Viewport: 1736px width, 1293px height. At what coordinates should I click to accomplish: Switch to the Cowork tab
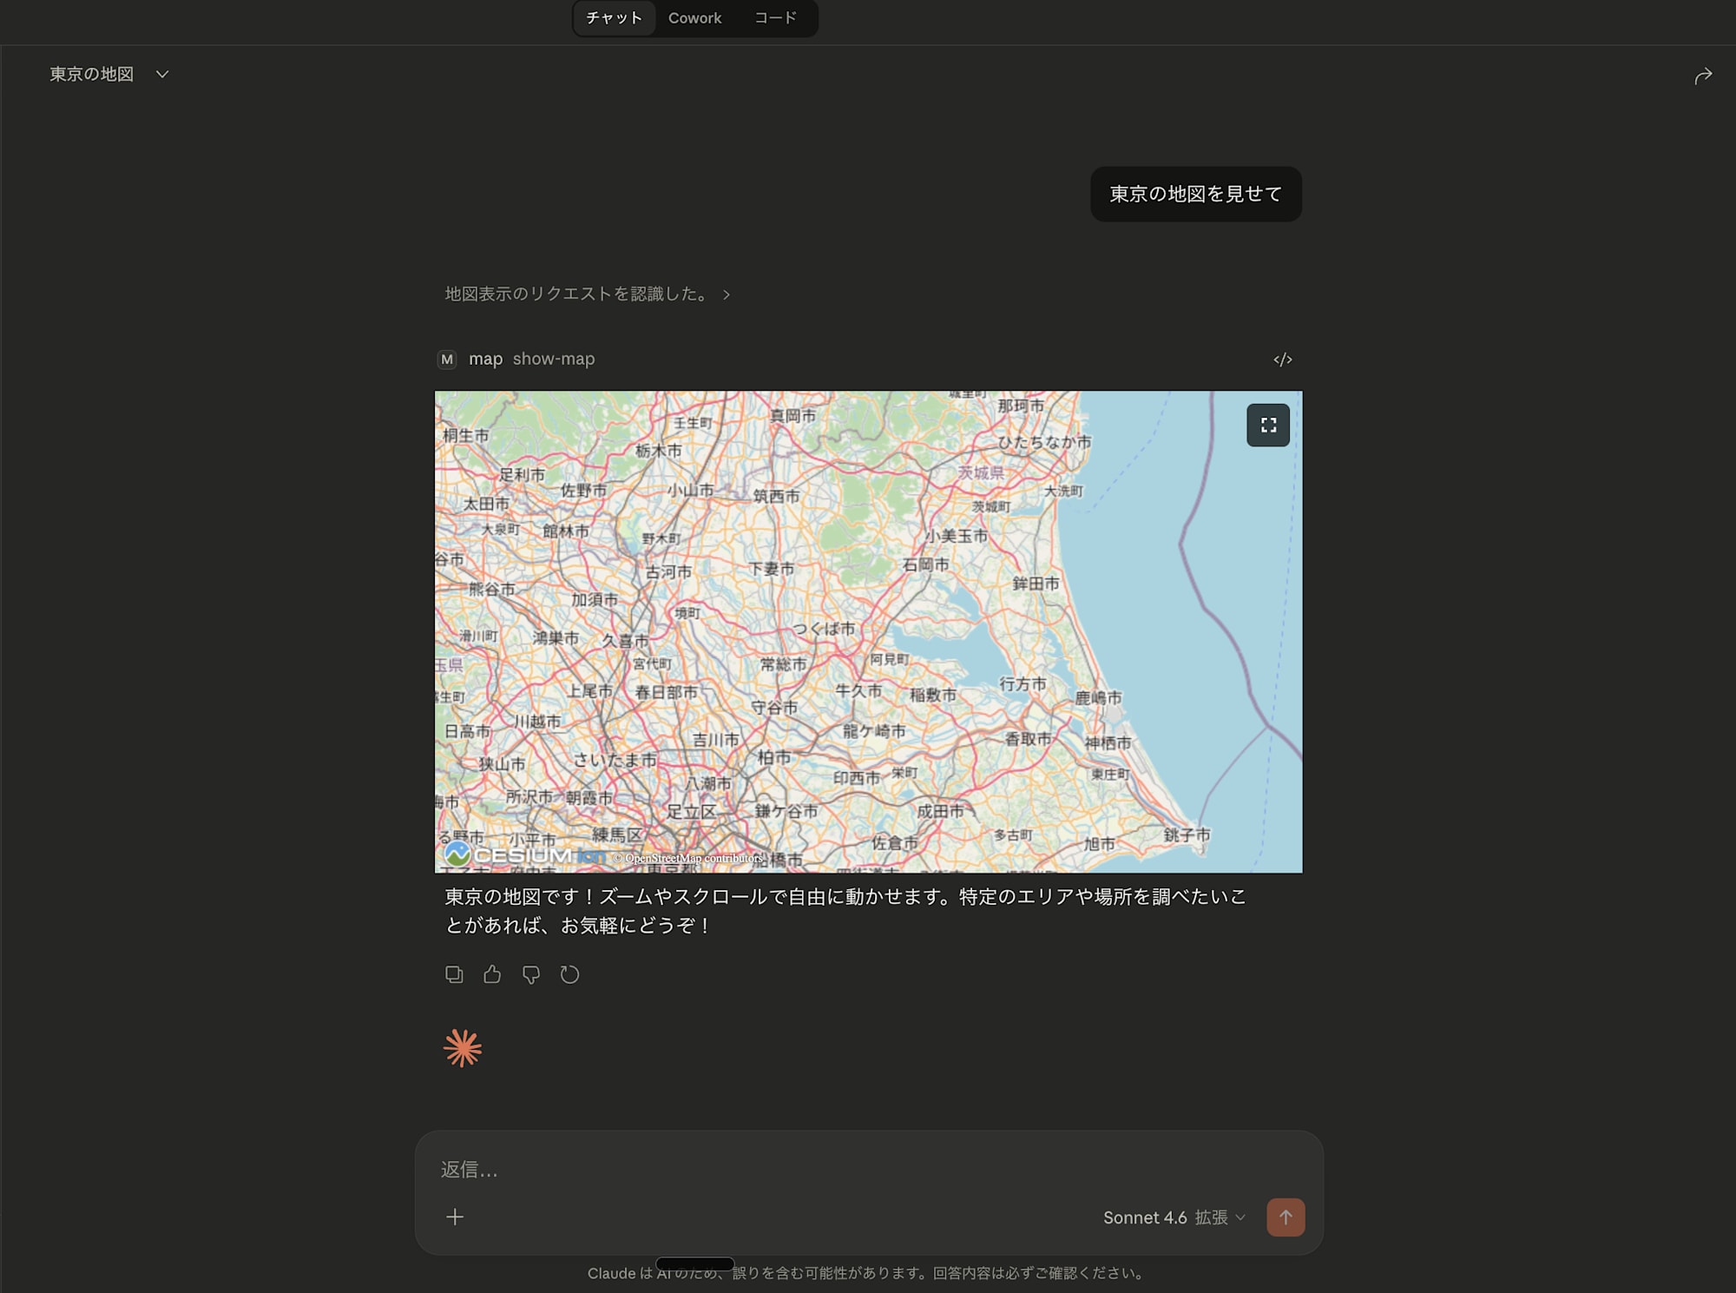click(x=694, y=17)
